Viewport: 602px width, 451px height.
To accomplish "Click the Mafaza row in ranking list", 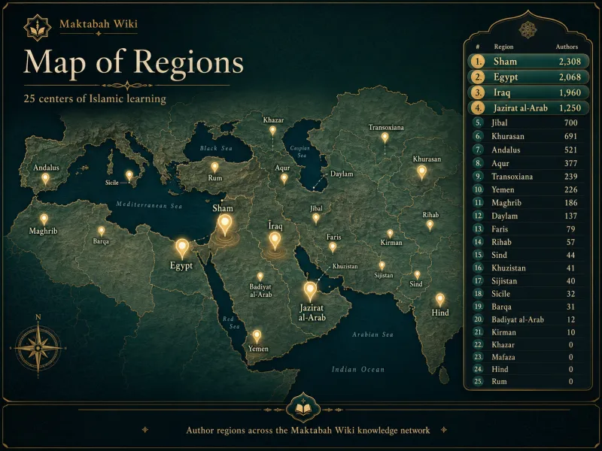I will [528, 357].
